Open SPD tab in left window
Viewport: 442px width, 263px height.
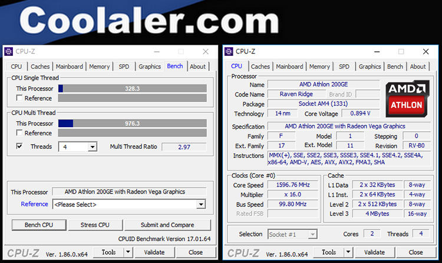[124, 66]
